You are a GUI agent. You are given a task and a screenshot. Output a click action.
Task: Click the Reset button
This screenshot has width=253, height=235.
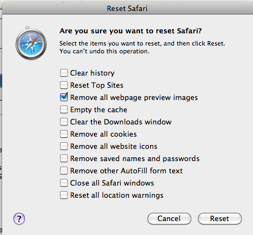[220, 218]
